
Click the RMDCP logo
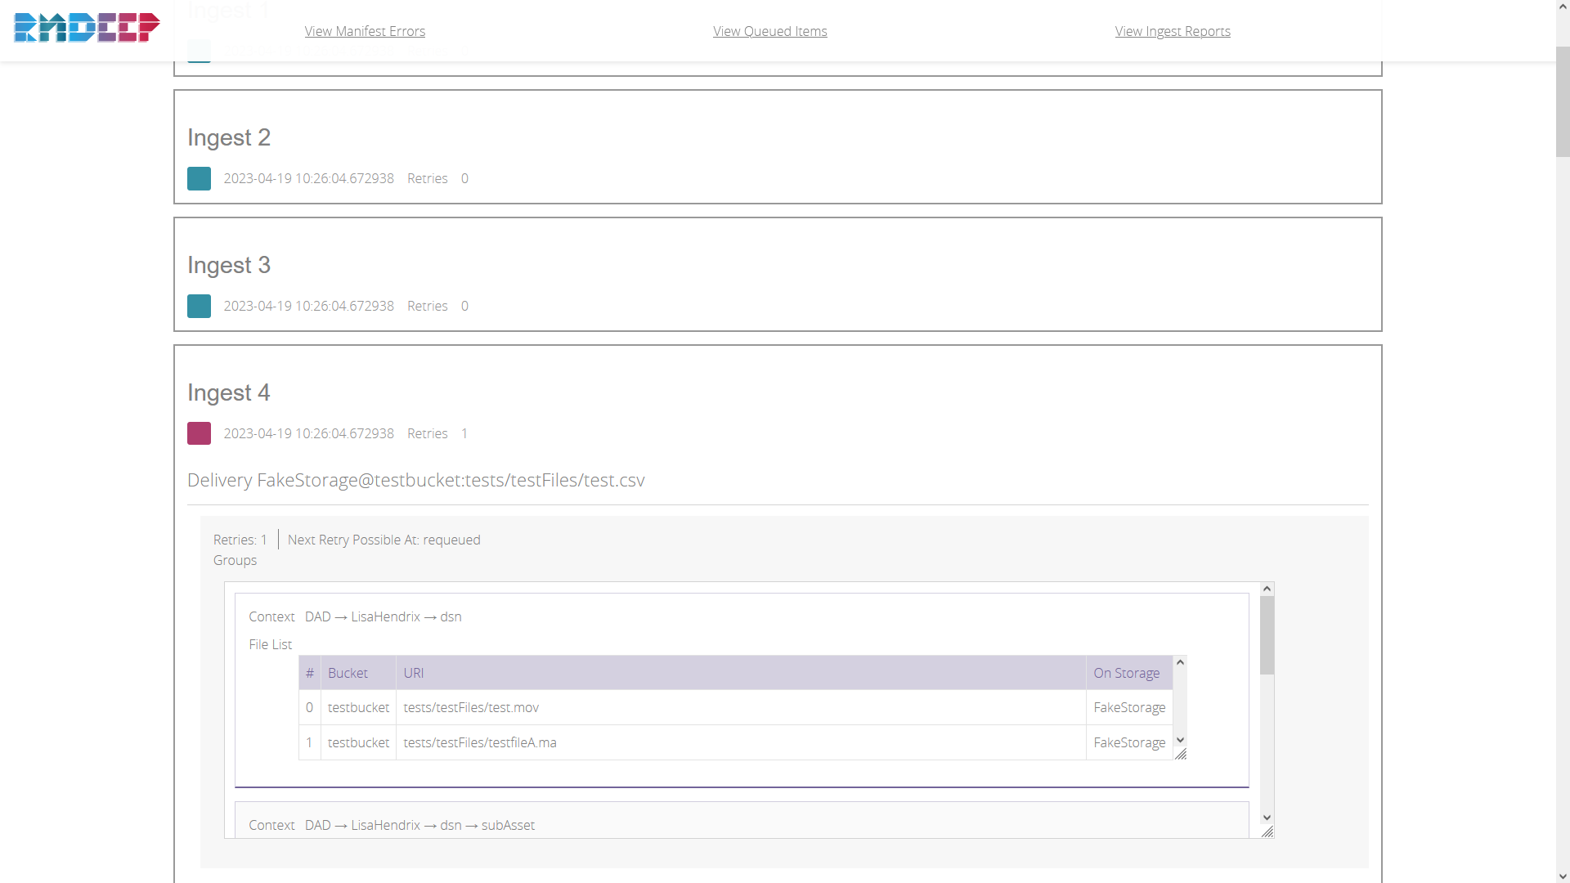click(x=87, y=28)
